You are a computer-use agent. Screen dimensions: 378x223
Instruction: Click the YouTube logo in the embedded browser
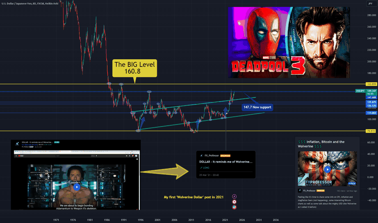[21, 156]
